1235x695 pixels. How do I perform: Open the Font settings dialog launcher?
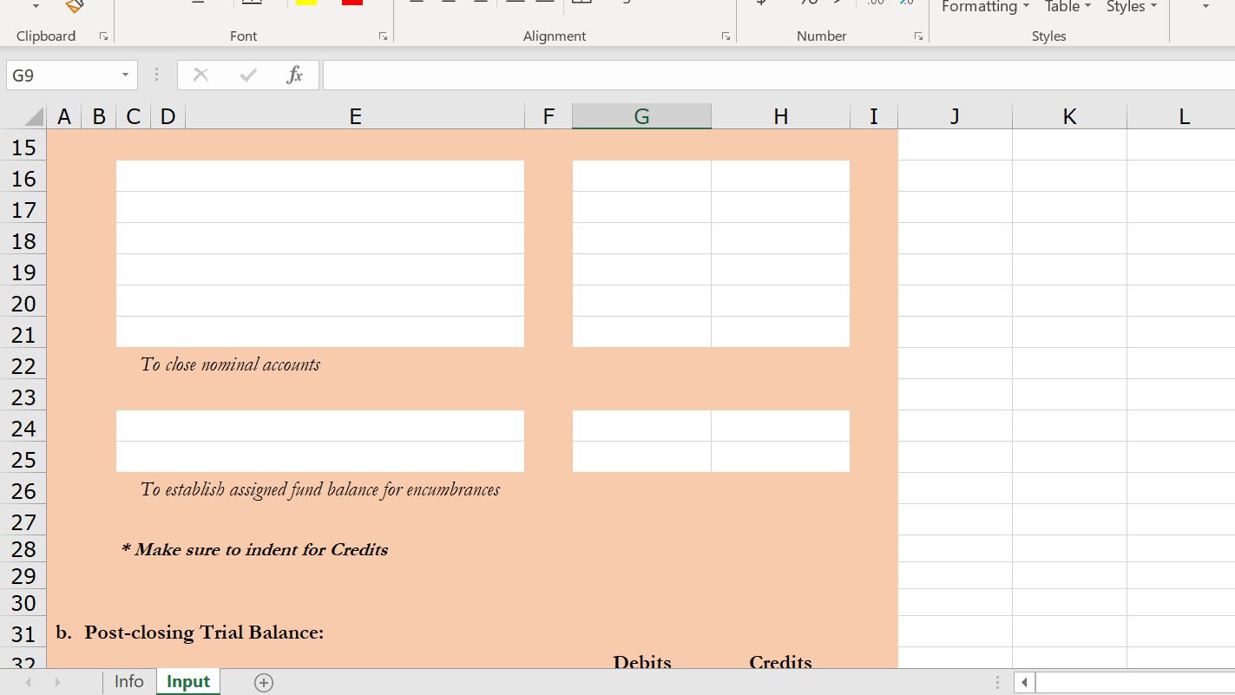[383, 36]
